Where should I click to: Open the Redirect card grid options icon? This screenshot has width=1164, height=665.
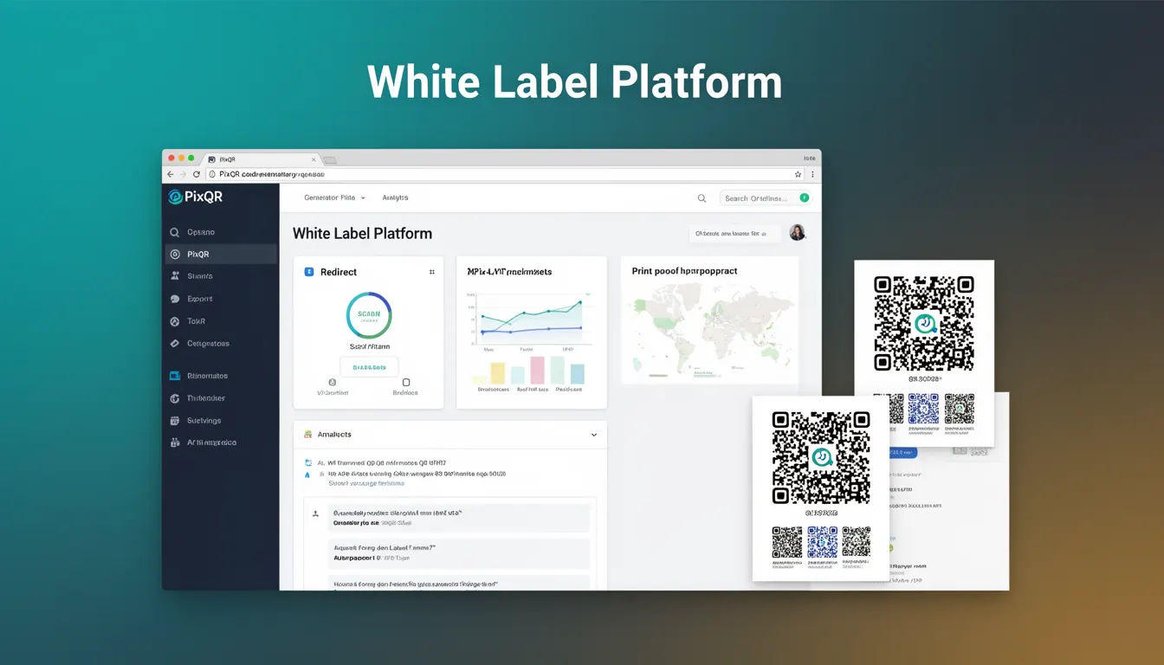[x=432, y=272]
